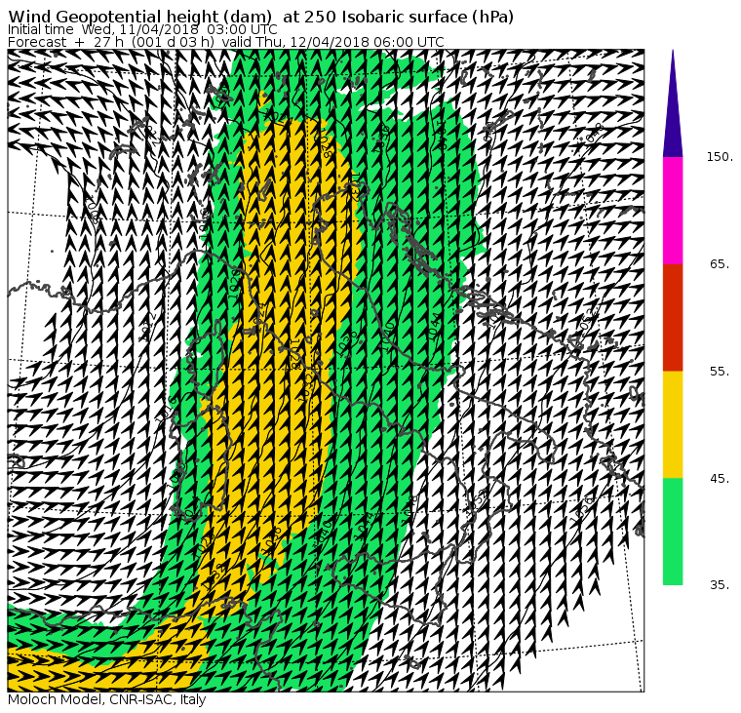Image resolution: width=741 pixels, height=713 pixels.
Task: Click the green legend band for 35-45
Action: (x=673, y=532)
